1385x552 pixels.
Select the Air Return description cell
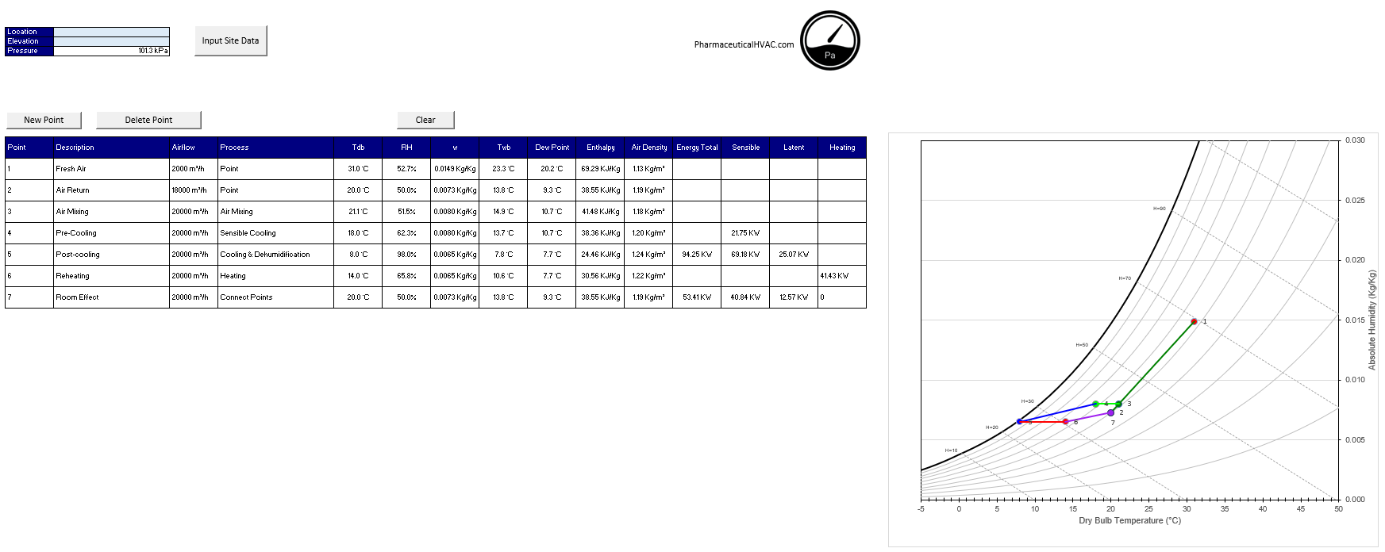click(x=111, y=190)
